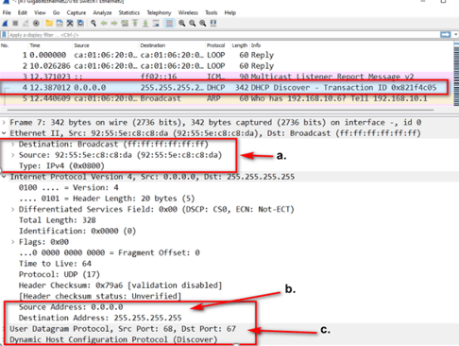This screenshot has width=459, height=346.
Task: Toggle auto scroll during live capture
Action: tap(156, 24)
